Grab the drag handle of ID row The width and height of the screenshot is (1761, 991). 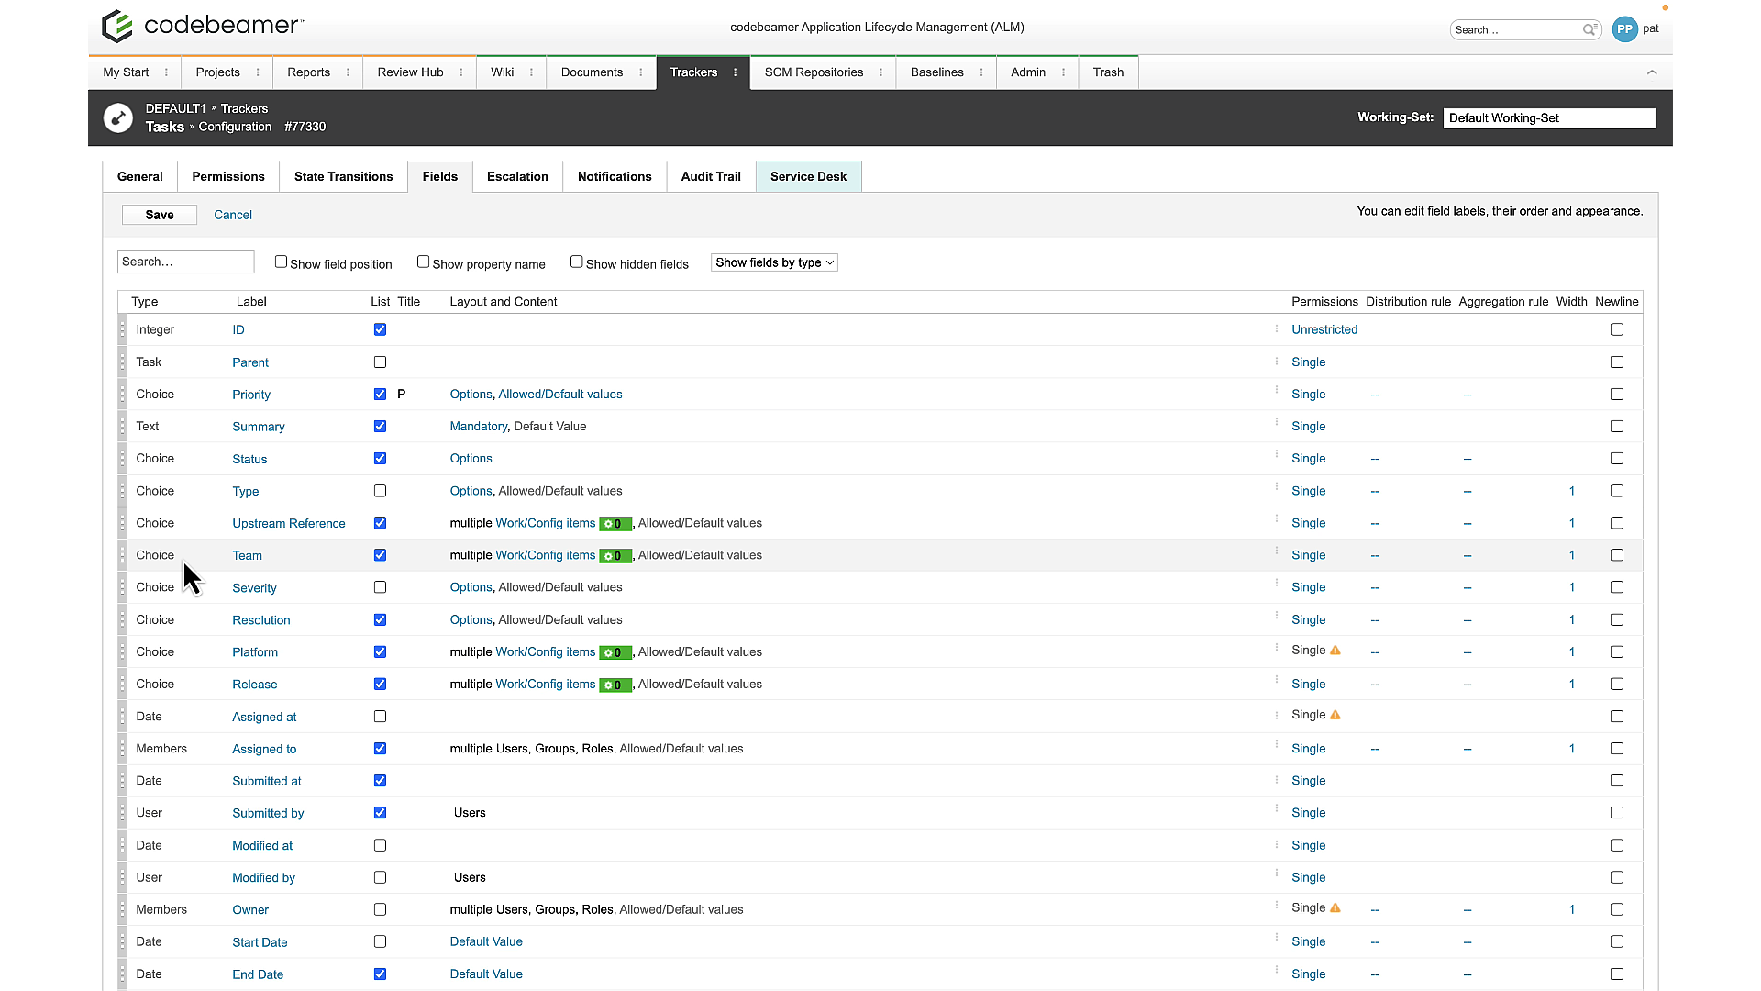point(122,329)
